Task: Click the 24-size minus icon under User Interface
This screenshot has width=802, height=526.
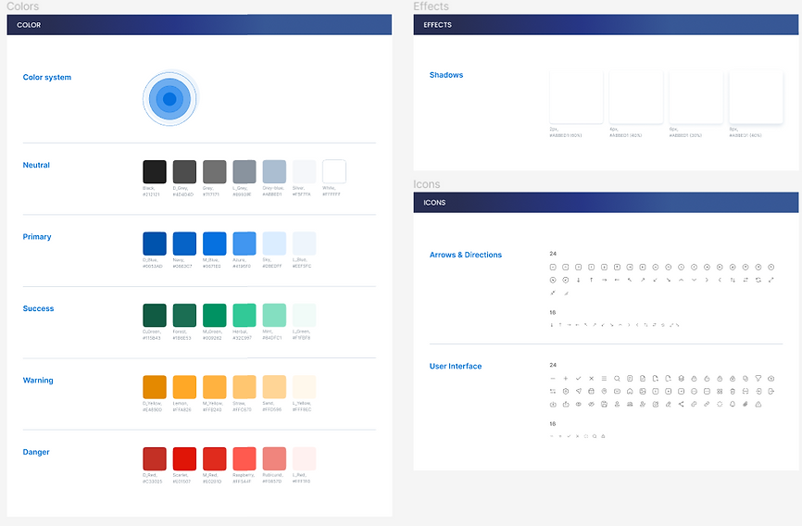Action: (x=553, y=379)
